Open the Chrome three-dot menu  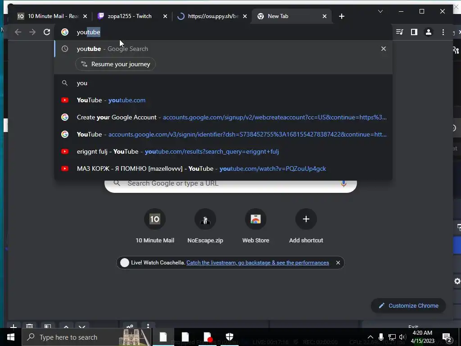tap(443, 32)
